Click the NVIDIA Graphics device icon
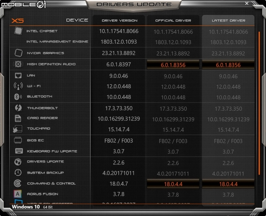This screenshot has height=216, width=266. click(18, 53)
